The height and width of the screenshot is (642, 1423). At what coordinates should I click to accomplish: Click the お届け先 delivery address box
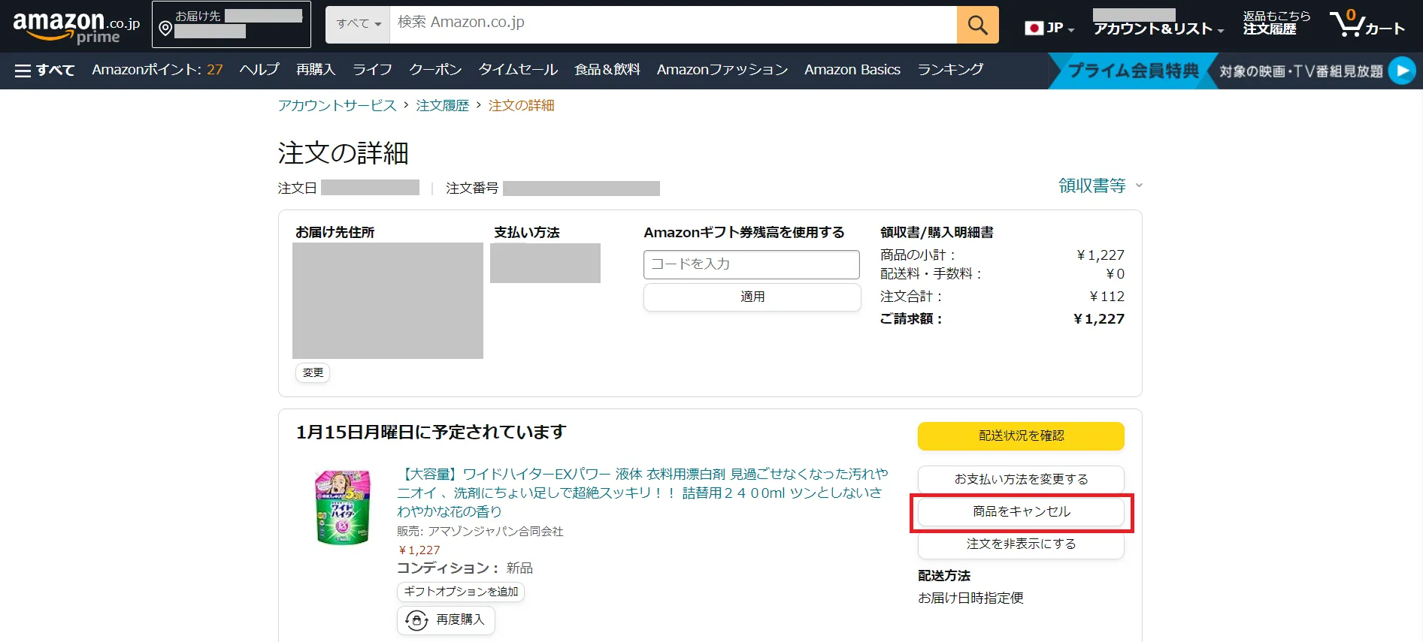coord(232,25)
